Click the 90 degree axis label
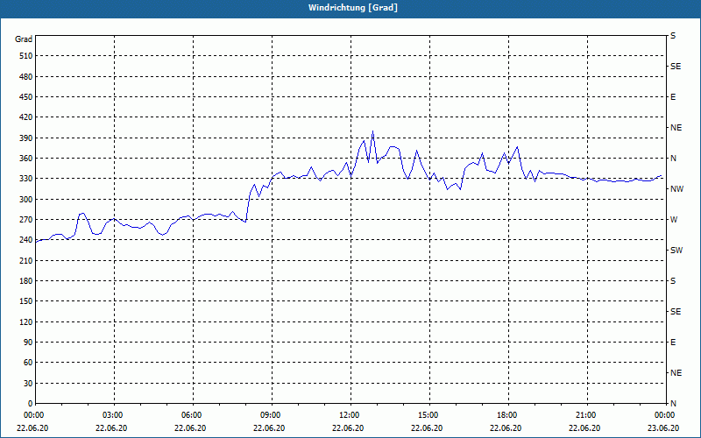This screenshot has width=701, height=438. 28,343
